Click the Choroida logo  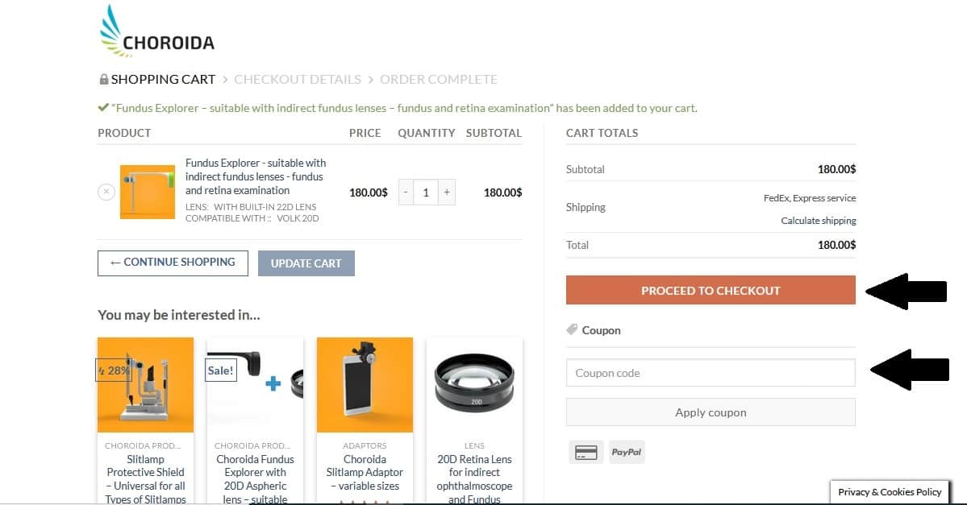click(x=156, y=32)
